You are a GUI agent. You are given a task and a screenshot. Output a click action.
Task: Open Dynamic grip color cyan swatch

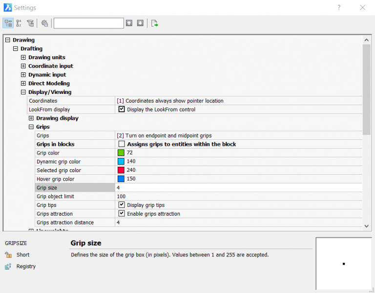click(x=121, y=161)
